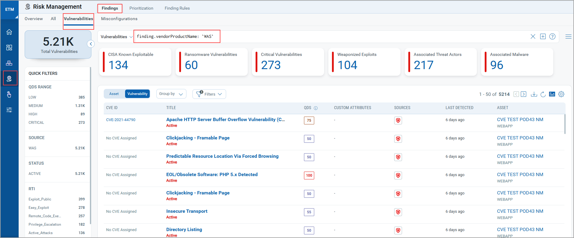Click source icon for EOL/Obsolete Software row

tap(398, 175)
